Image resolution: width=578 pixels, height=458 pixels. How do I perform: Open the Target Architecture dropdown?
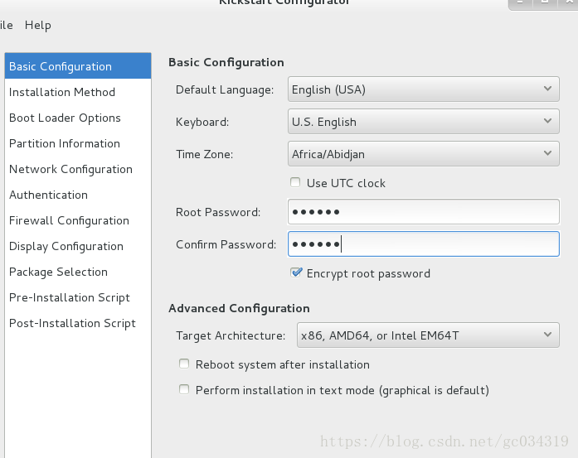click(427, 335)
